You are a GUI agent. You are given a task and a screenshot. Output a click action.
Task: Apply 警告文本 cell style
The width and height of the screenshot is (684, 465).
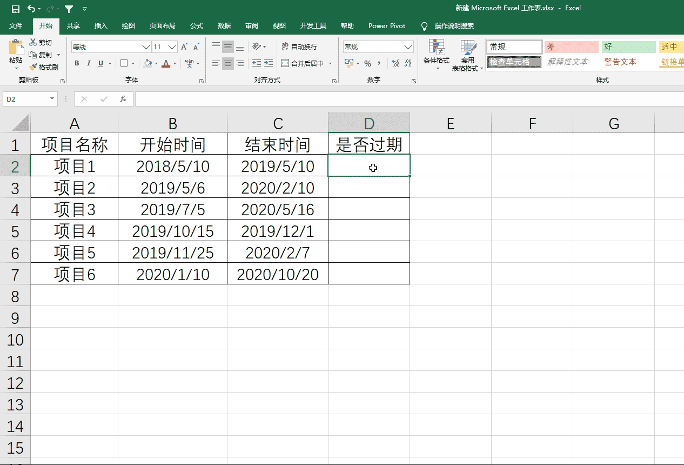tap(629, 62)
